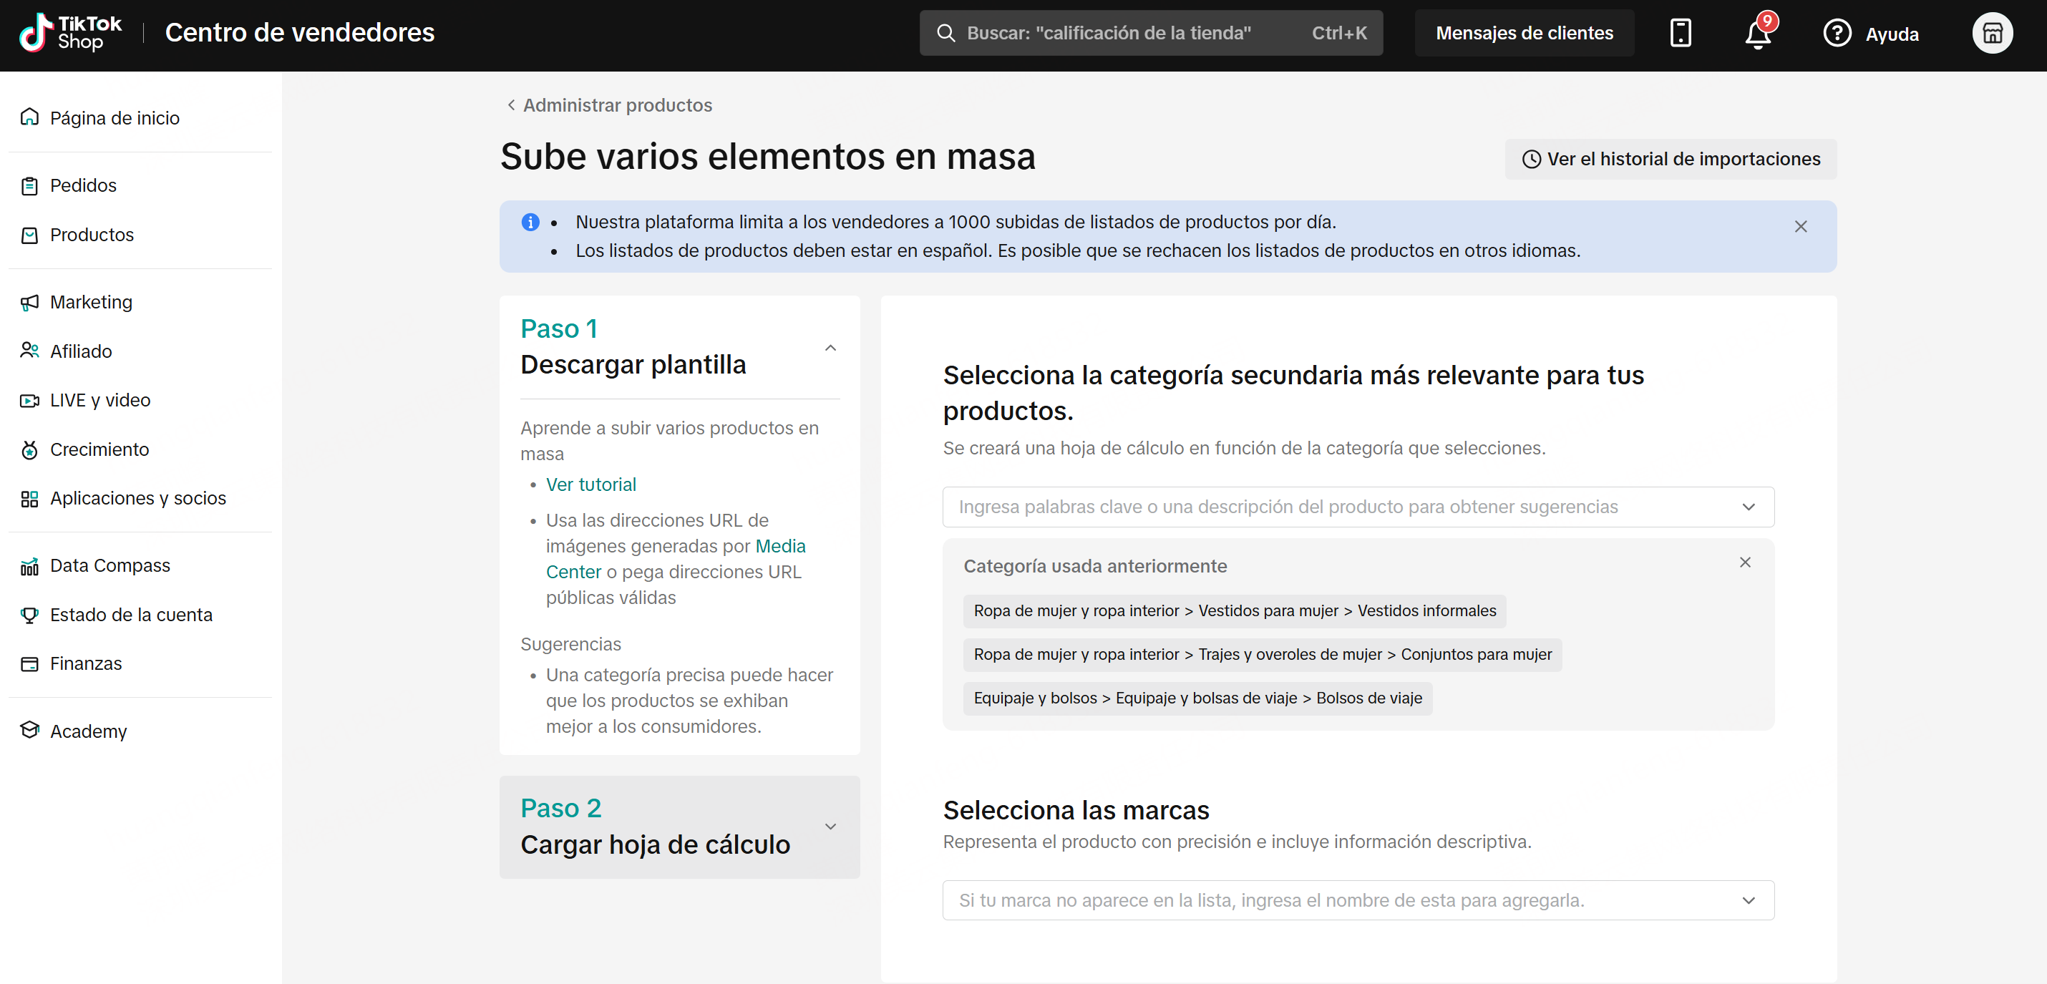
Task: Open Marketing in the sidebar menu
Action: 91,302
